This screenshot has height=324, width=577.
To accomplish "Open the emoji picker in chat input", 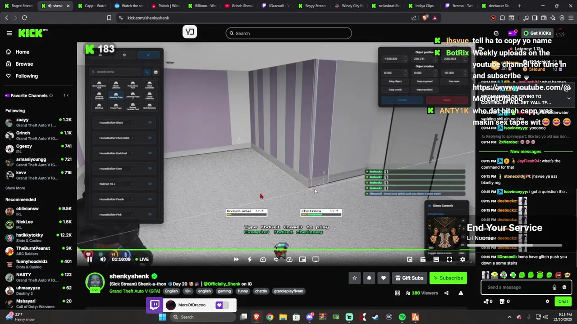I will pyautogui.click(x=564, y=287).
